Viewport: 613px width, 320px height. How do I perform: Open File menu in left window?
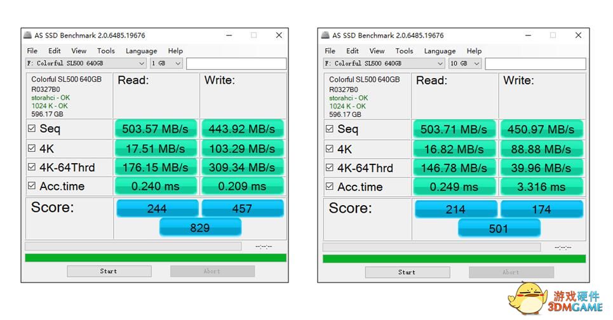coord(32,51)
